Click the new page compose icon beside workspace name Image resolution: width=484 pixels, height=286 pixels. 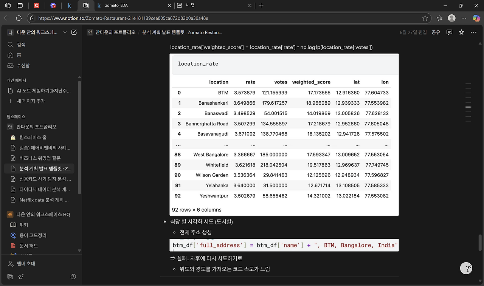[x=74, y=32]
